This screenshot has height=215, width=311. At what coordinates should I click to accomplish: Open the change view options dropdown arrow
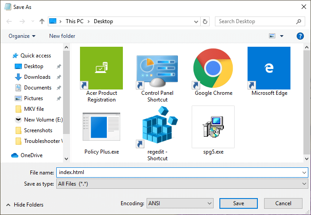coord(282,36)
